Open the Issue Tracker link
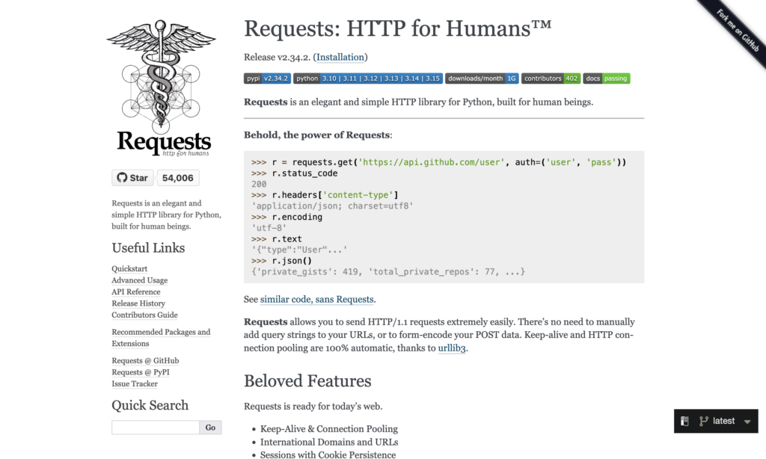Screen dimensions: 766x459 (135, 383)
